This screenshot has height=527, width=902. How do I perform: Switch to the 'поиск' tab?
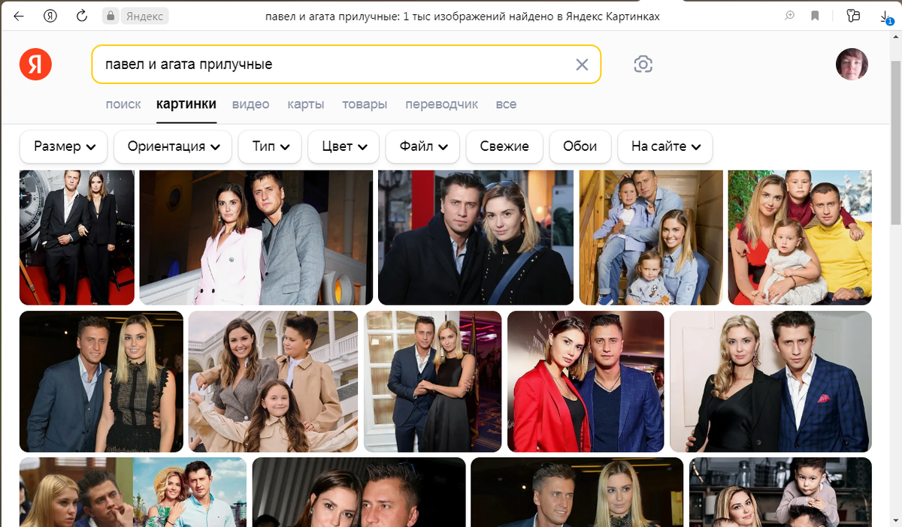(x=123, y=104)
